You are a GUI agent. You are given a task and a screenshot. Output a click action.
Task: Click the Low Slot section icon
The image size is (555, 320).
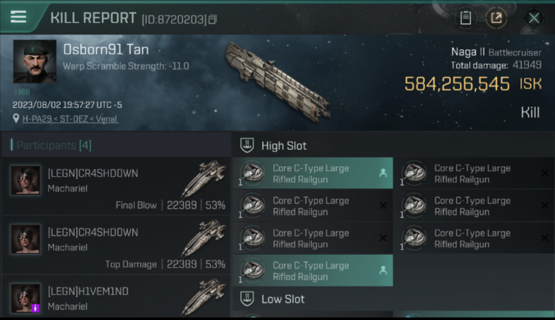(248, 299)
